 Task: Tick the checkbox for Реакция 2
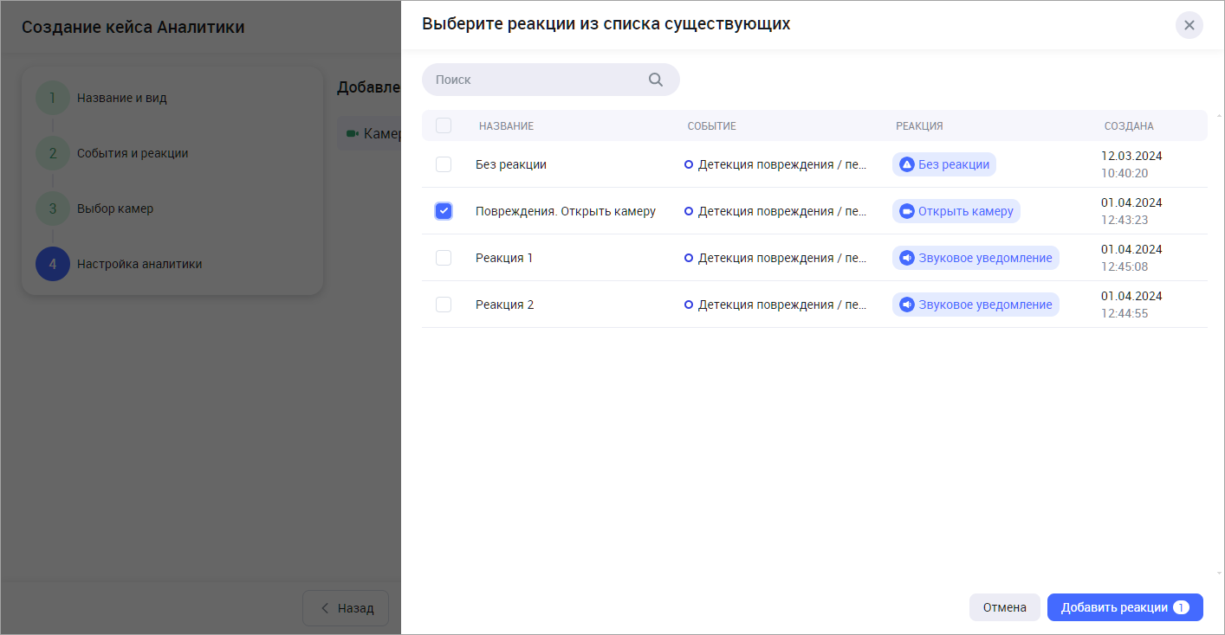(444, 305)
